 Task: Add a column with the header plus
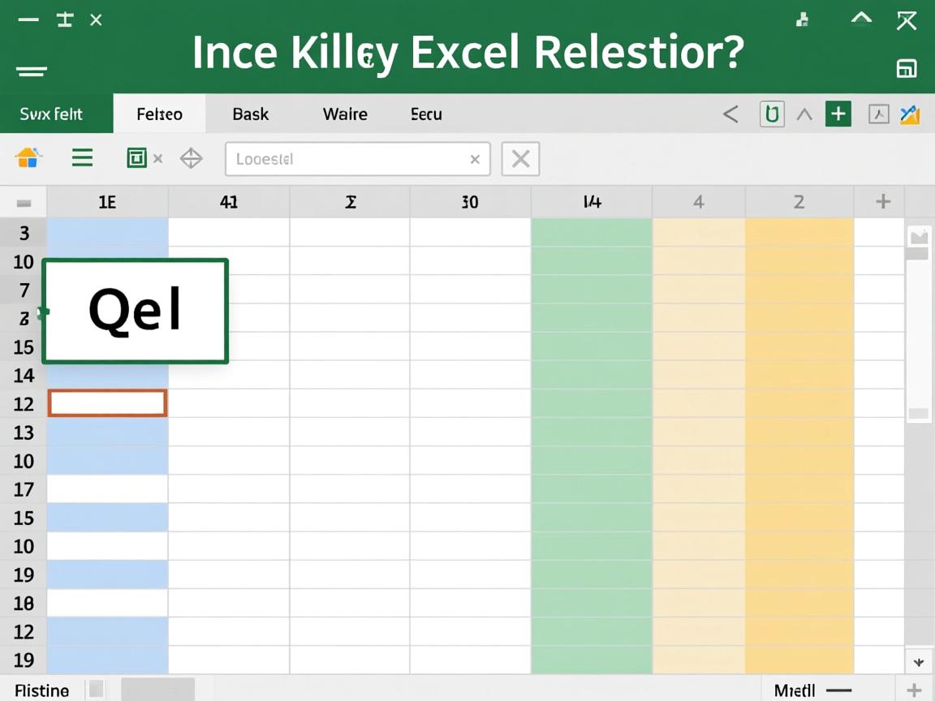(883, 202)
